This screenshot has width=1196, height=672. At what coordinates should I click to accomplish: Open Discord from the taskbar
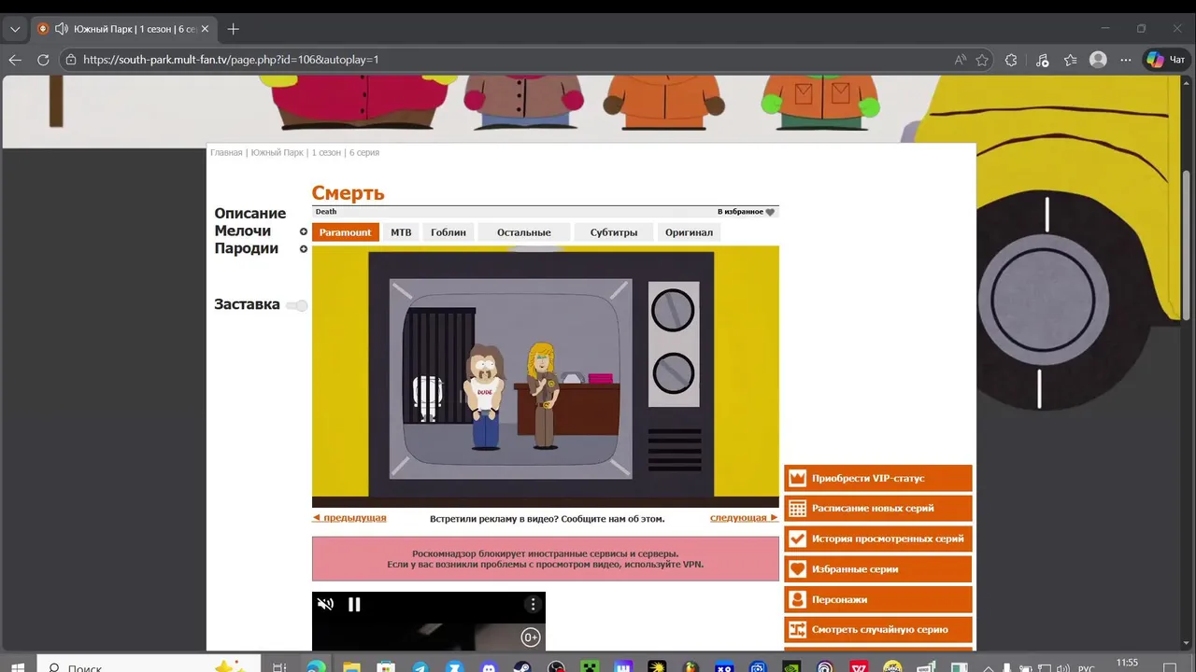click(487, 666)
